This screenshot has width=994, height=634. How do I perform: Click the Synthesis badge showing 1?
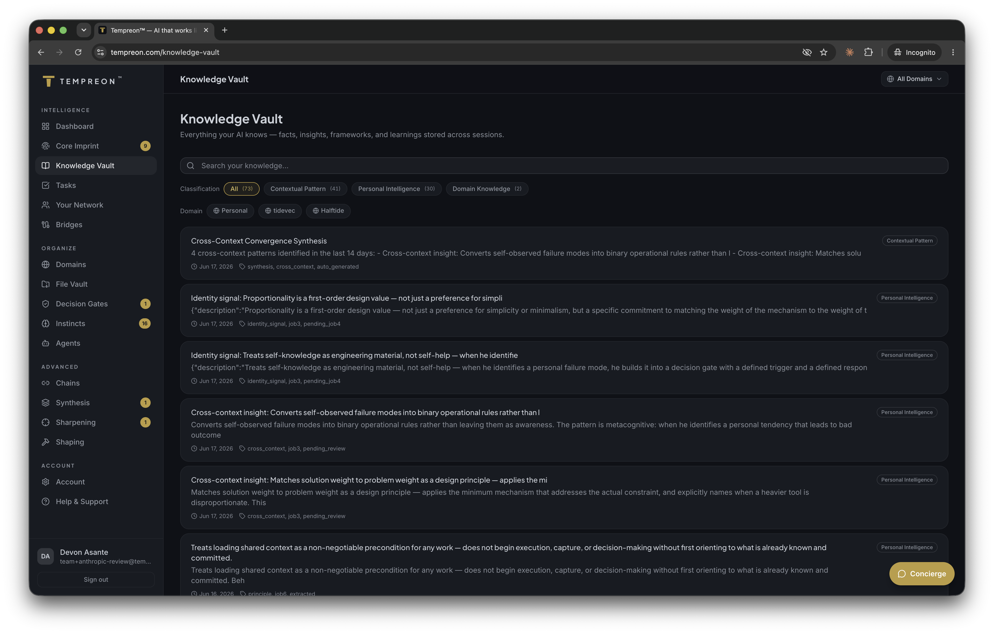pos(145,403)
